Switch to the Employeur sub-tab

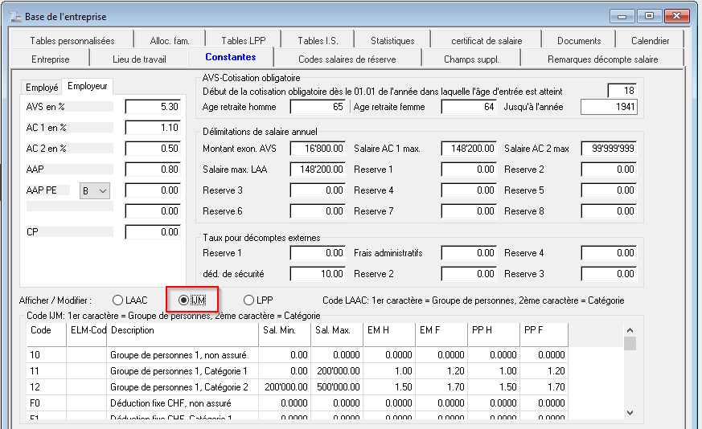point(88,86)
